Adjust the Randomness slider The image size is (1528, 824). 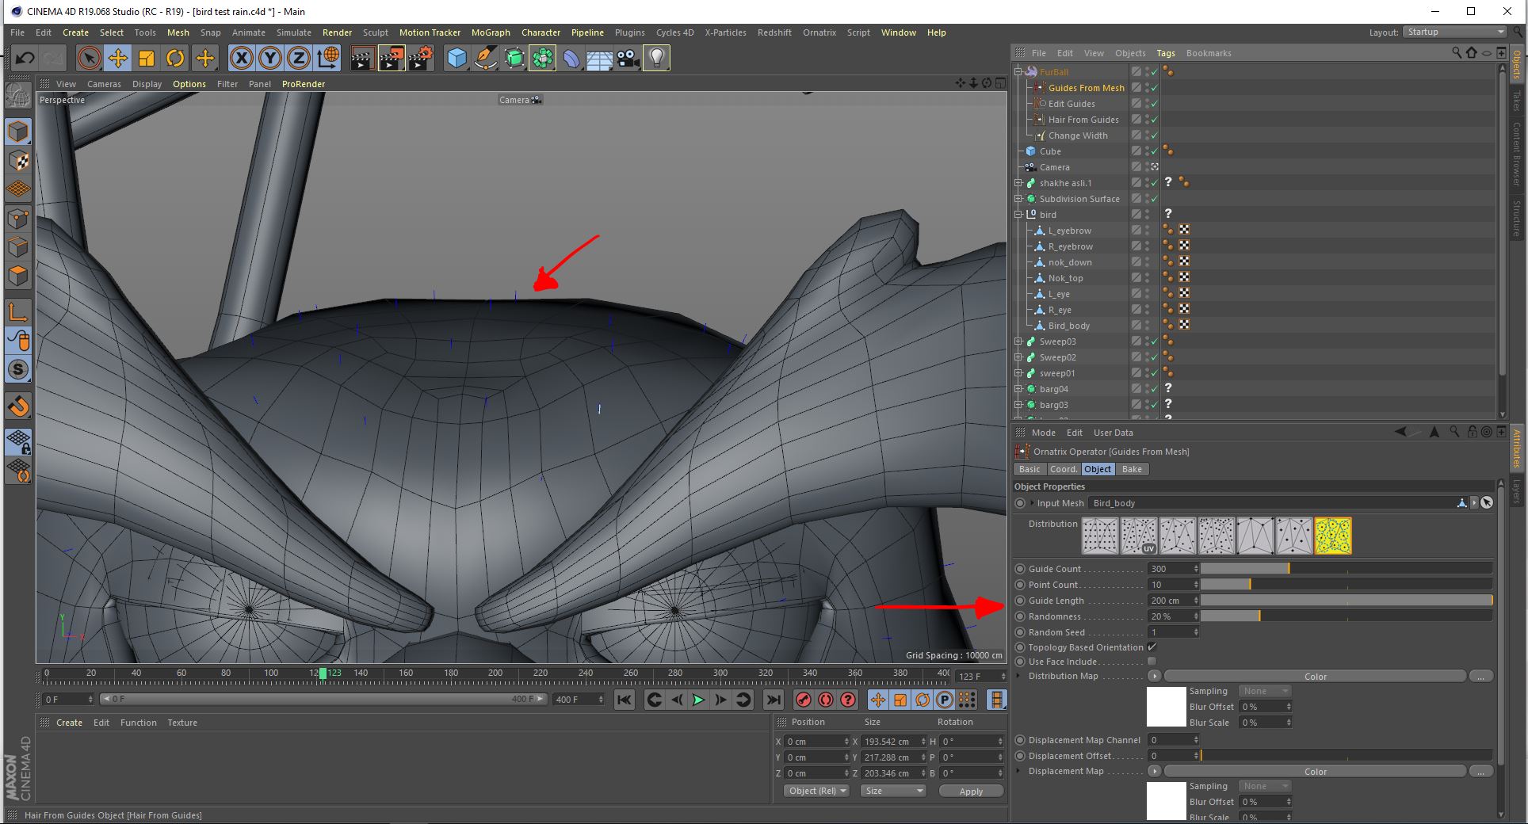1346,616
